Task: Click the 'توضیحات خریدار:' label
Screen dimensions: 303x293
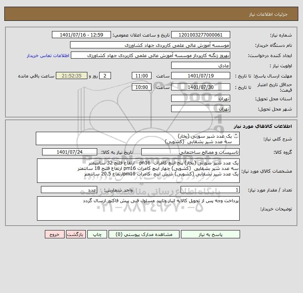Action: pyautogui.click(x=276, y=209)
